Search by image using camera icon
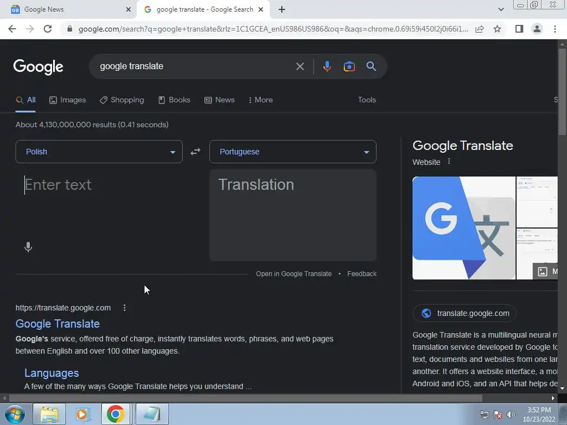The image size is (567, 425). point(349,66)
